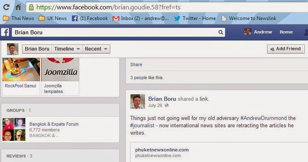The height and width of the screenshot is (162, 308).
Task: Open the Twitter - Home bookmark
Action: [x=195, y=18]
